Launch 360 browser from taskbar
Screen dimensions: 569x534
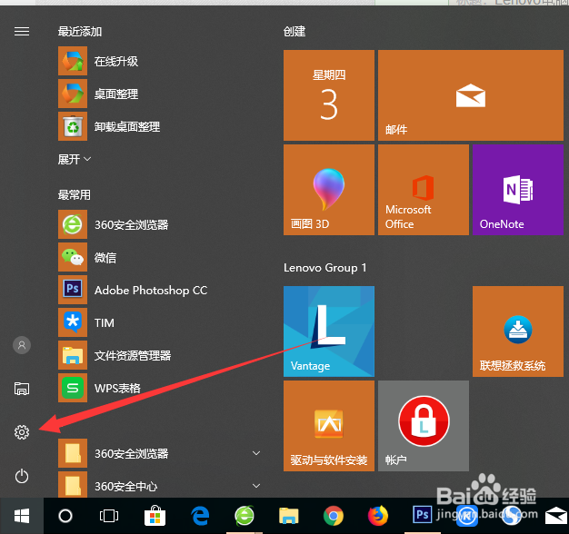(x=245, y=516)
